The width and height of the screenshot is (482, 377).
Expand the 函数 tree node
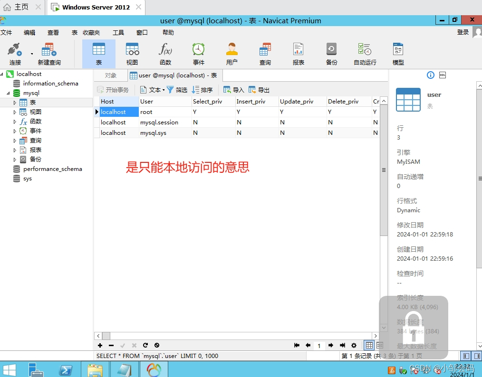tap(15, 122)
